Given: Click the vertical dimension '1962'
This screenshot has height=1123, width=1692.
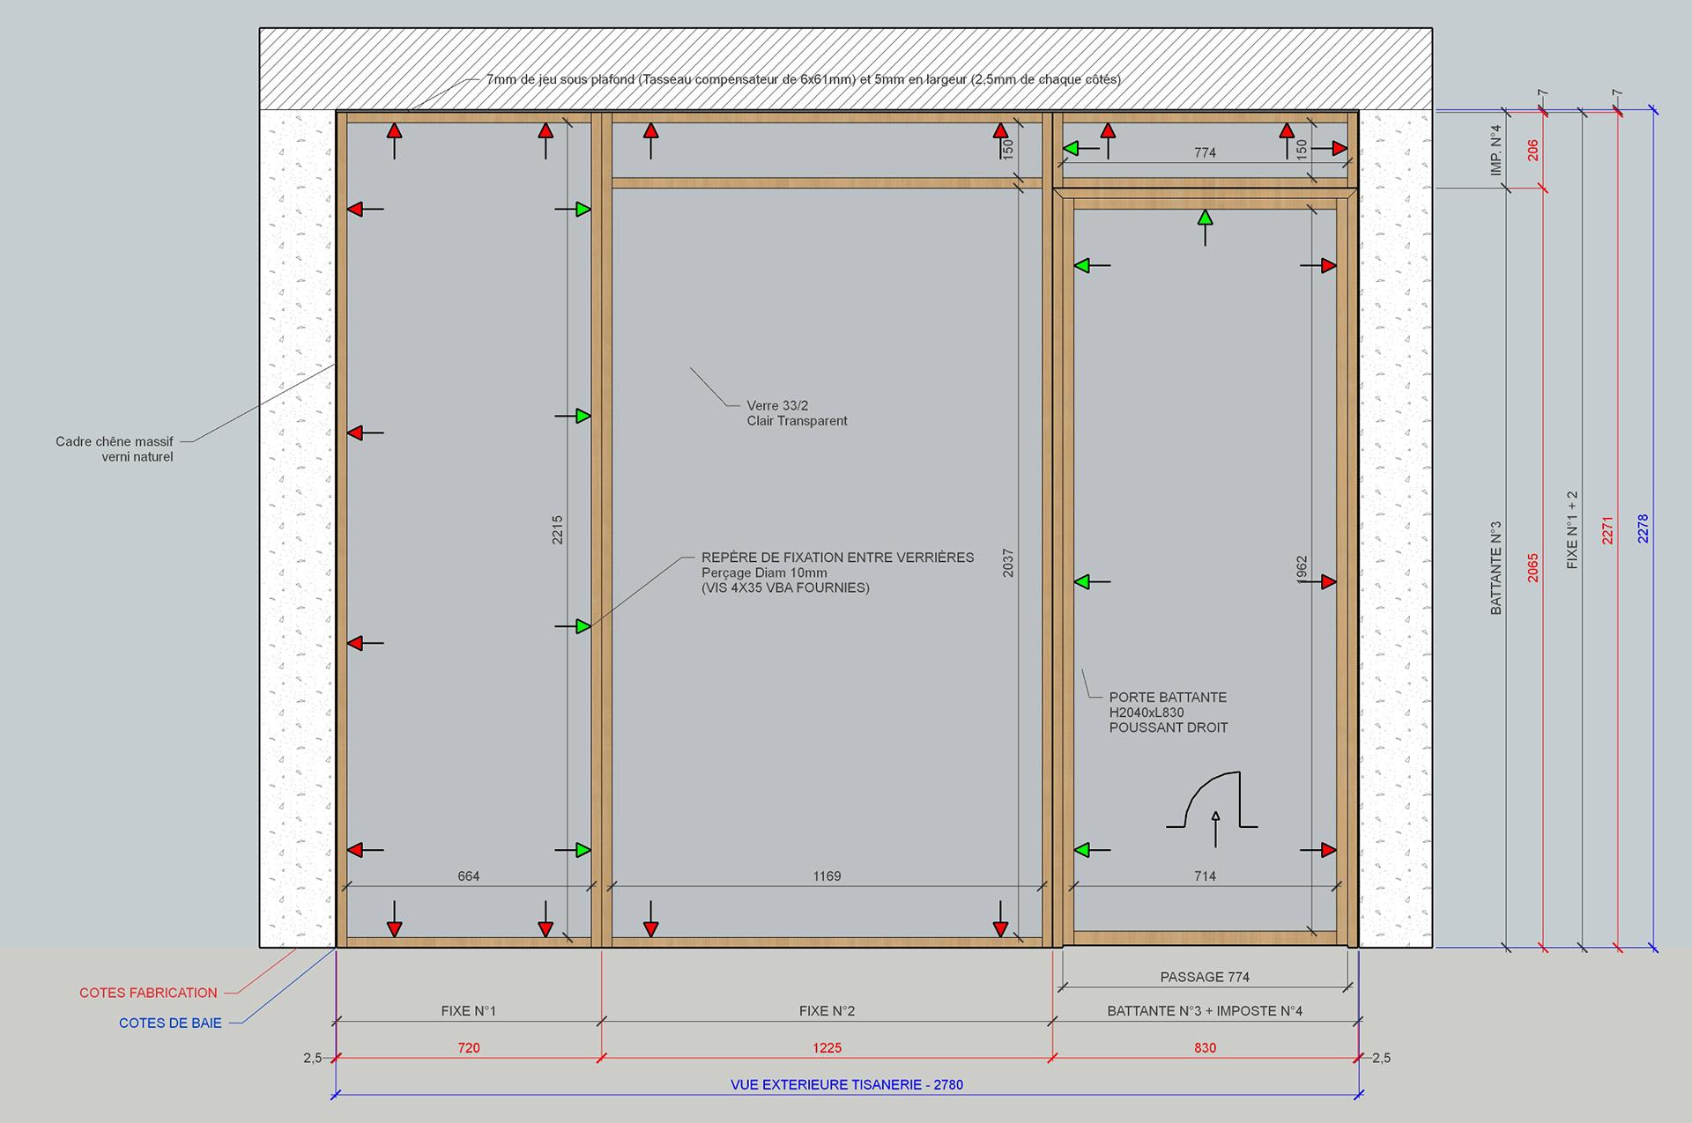Looking at the screenshot, I should click(x=1302, y=570).
